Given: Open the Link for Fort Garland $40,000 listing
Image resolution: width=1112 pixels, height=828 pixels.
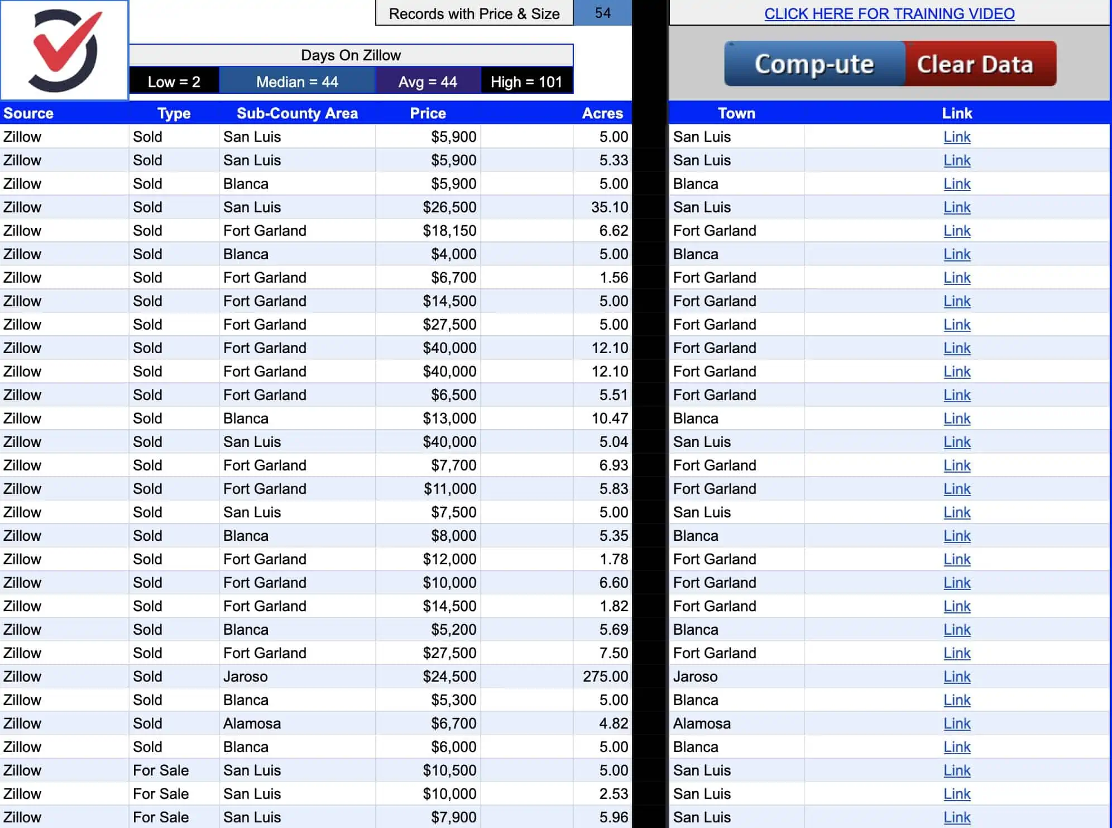Looking at the screenshot, I should [956, 348].
